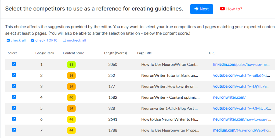Screen dimensions: 275x138
Task: Uncheck the Google Rank 4 row
Action: (x=14, y=97)
